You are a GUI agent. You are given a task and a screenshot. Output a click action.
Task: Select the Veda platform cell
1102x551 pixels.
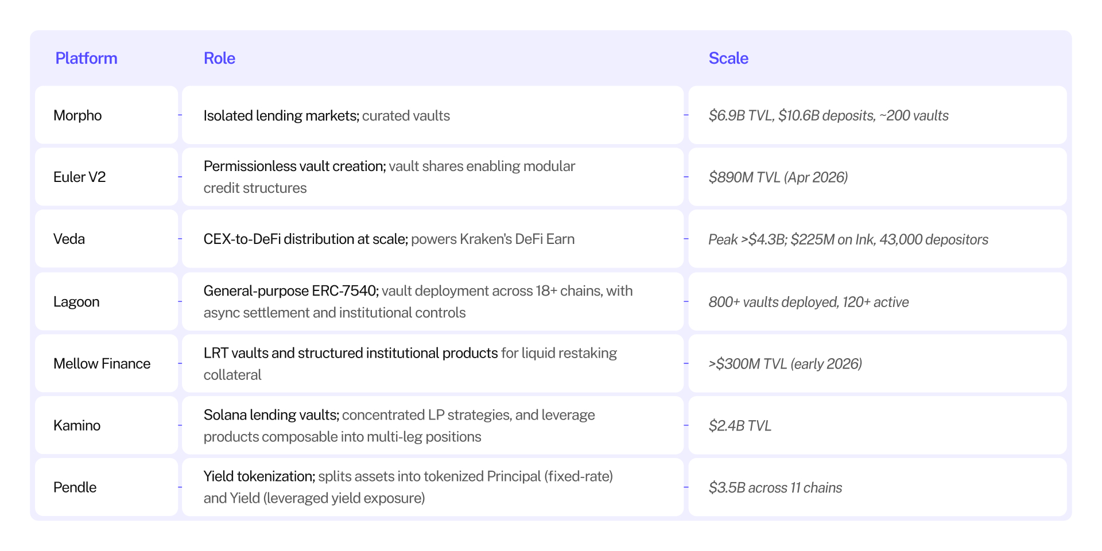point(107,239)
